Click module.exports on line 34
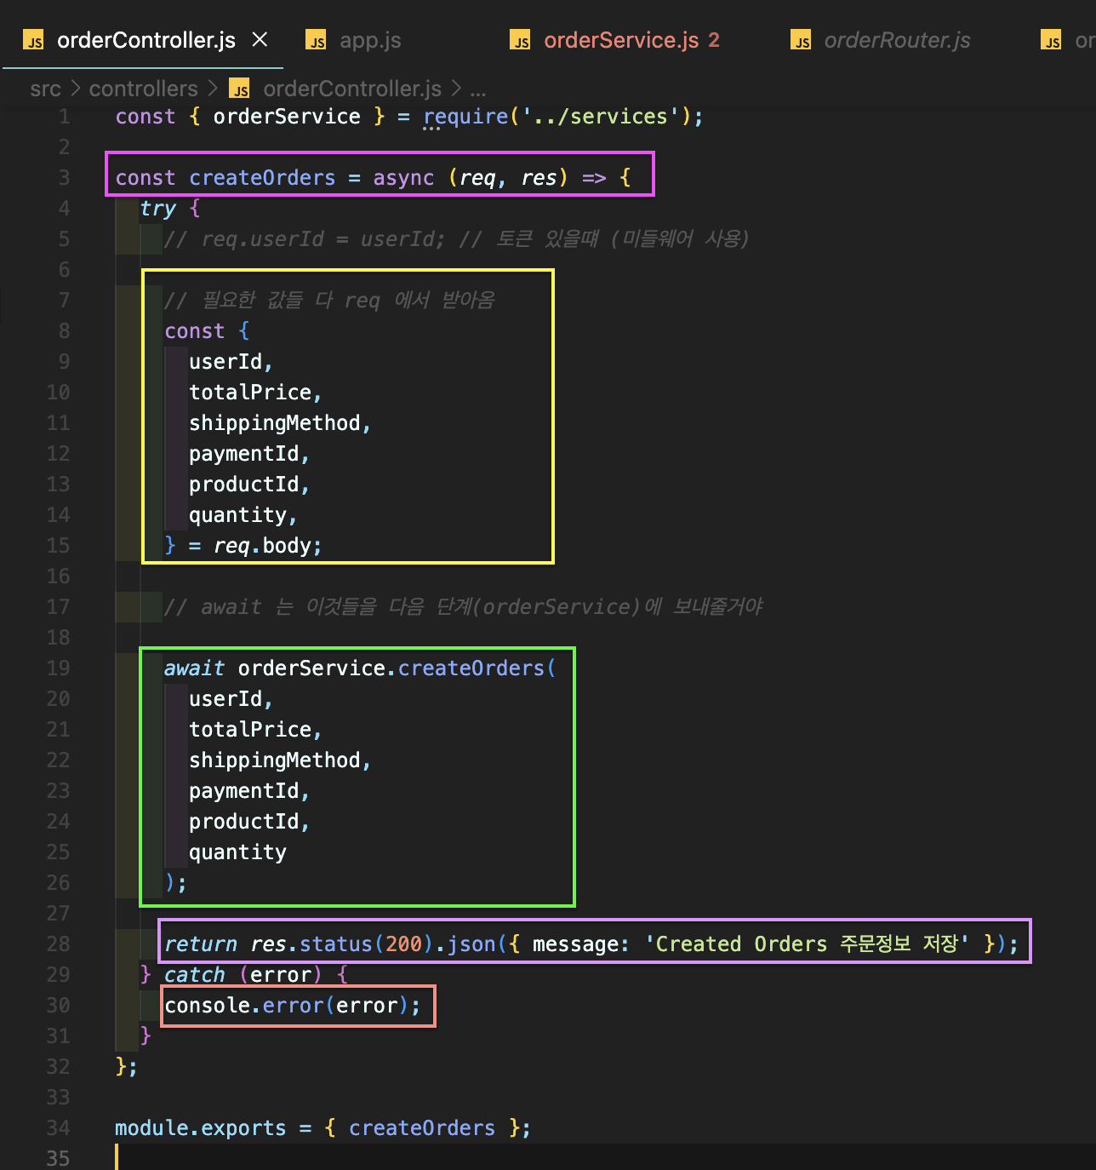This screenshot has height=1170, width=1096. point(201,1128)
